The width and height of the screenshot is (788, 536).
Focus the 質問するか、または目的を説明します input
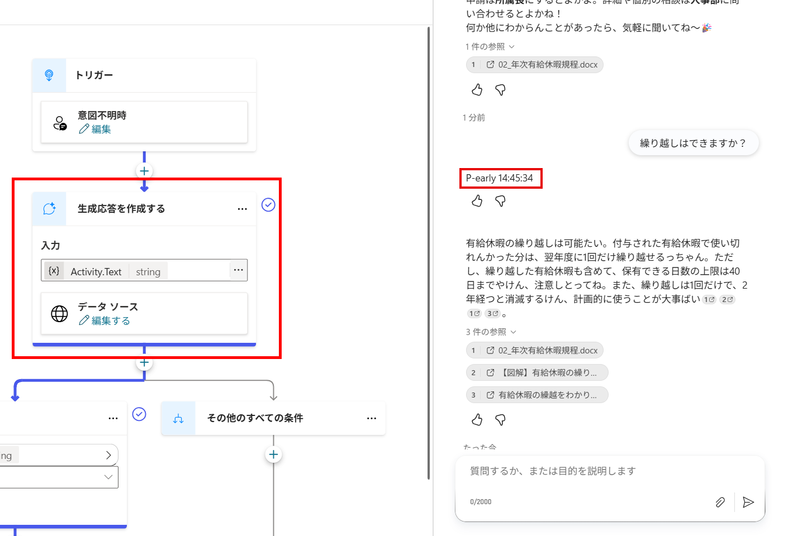click(x=609, y=471)
